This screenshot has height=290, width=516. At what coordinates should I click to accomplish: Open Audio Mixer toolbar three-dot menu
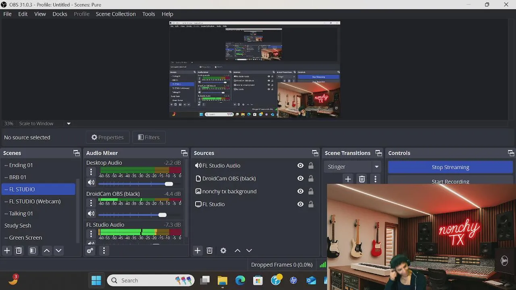point(104,251)
